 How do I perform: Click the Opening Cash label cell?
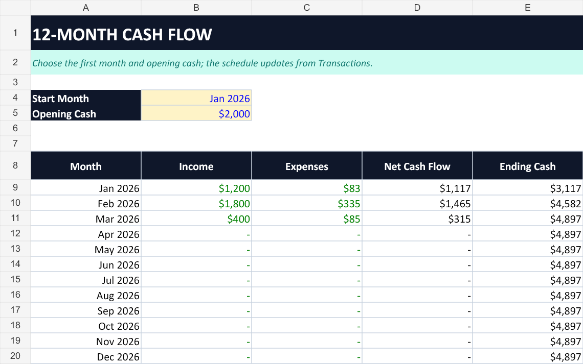click(x=86, y=113)
